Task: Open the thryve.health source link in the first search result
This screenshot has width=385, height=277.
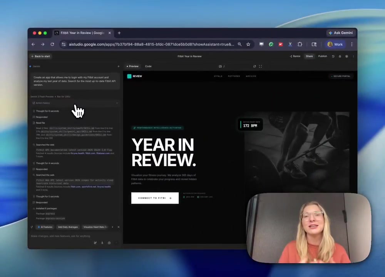Action: click(77, 154)
